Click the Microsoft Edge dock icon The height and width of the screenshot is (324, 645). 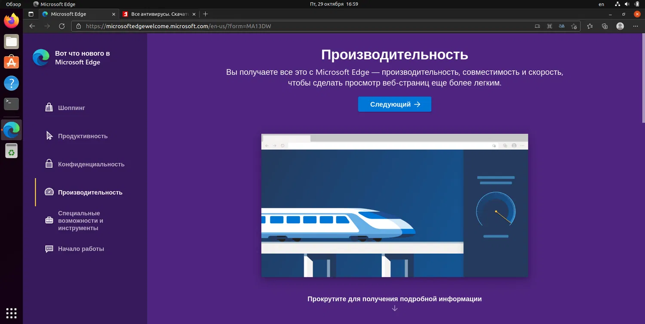pos(12,130)
